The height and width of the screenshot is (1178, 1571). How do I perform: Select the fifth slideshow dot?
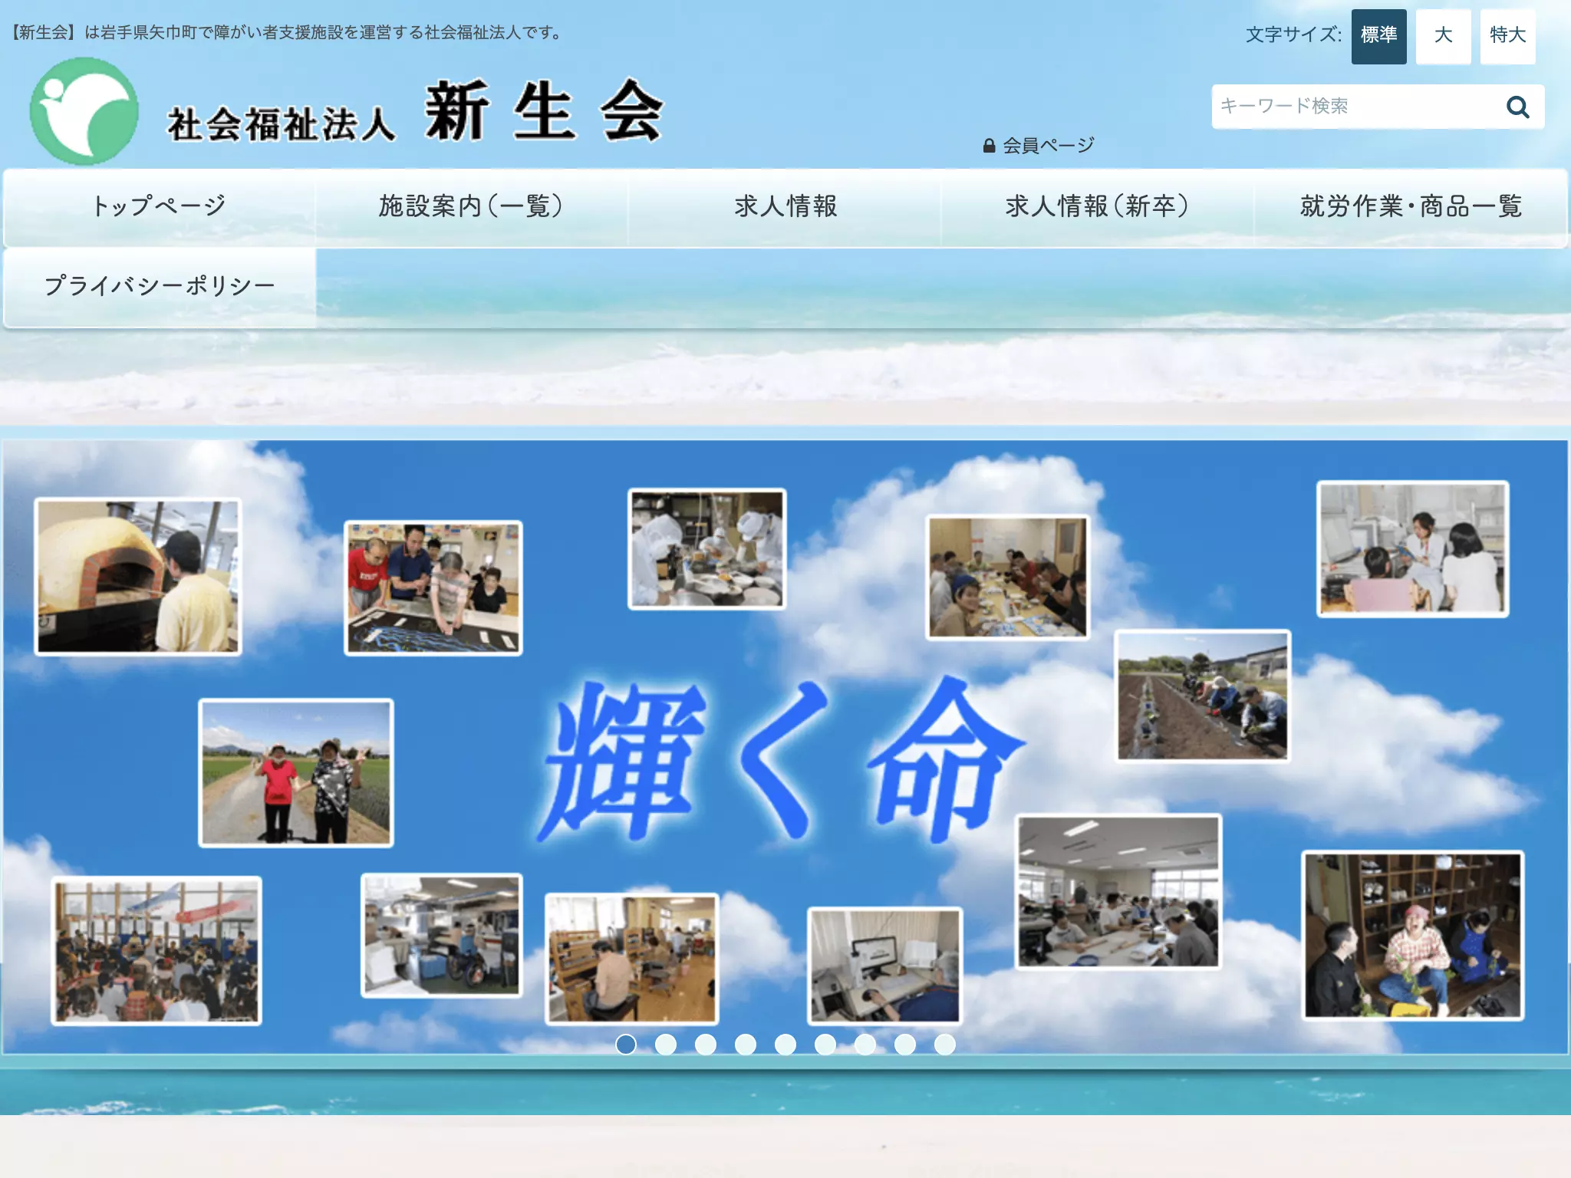tap(785, 1045)
